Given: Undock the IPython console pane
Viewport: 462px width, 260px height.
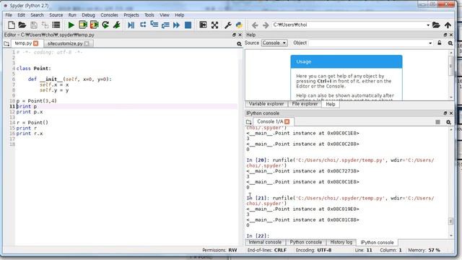Looking at the screenshot, I should click(445, 113).
